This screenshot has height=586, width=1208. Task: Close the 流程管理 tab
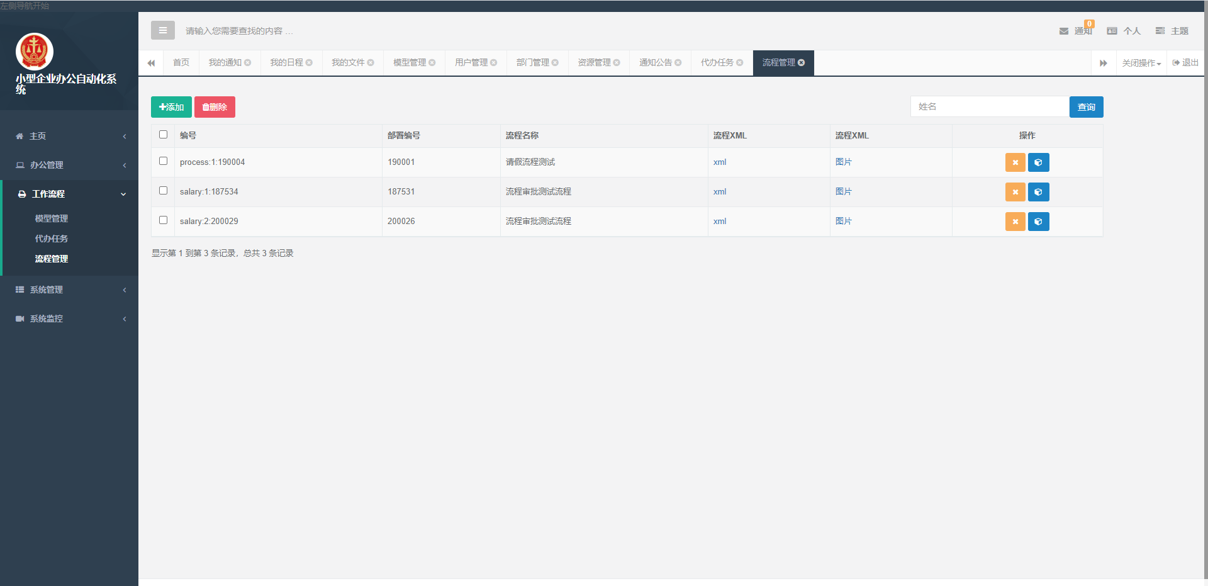coord(802,63)
